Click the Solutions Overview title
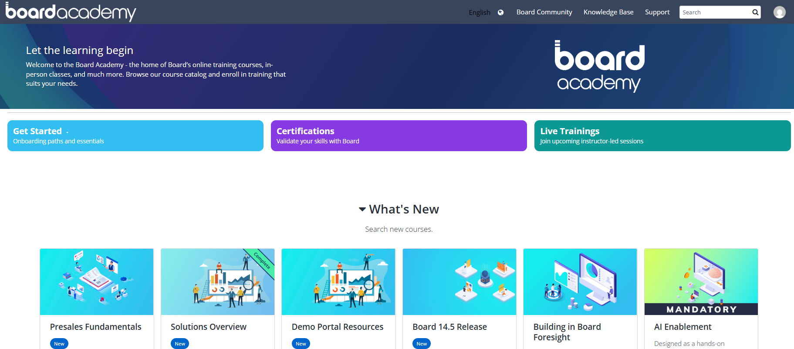794x349 pixels. tap(209, 327)
